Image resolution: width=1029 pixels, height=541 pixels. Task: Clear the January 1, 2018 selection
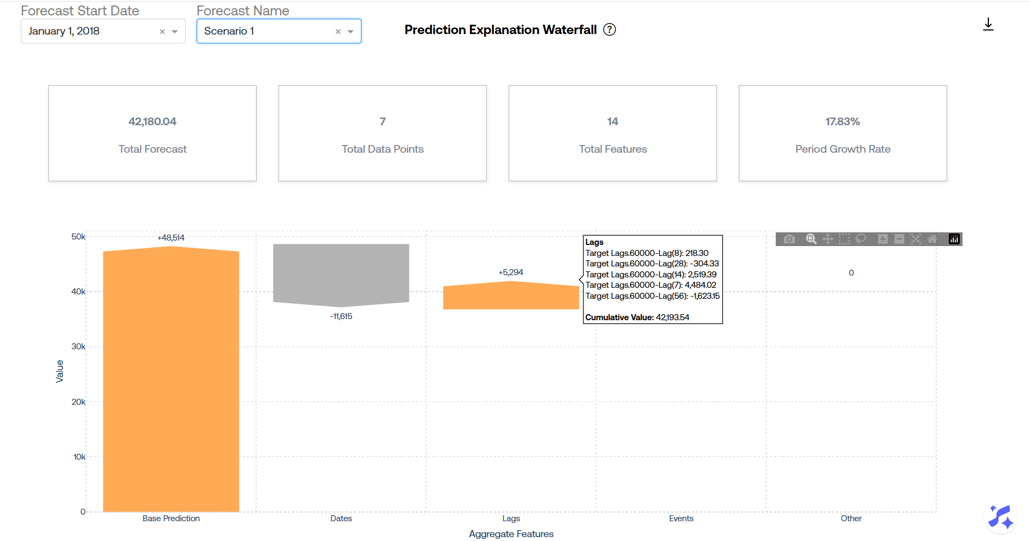162,32
